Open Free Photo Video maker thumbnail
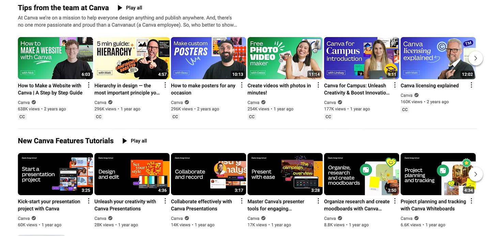496x236 pixels. [x=285, y=58]
